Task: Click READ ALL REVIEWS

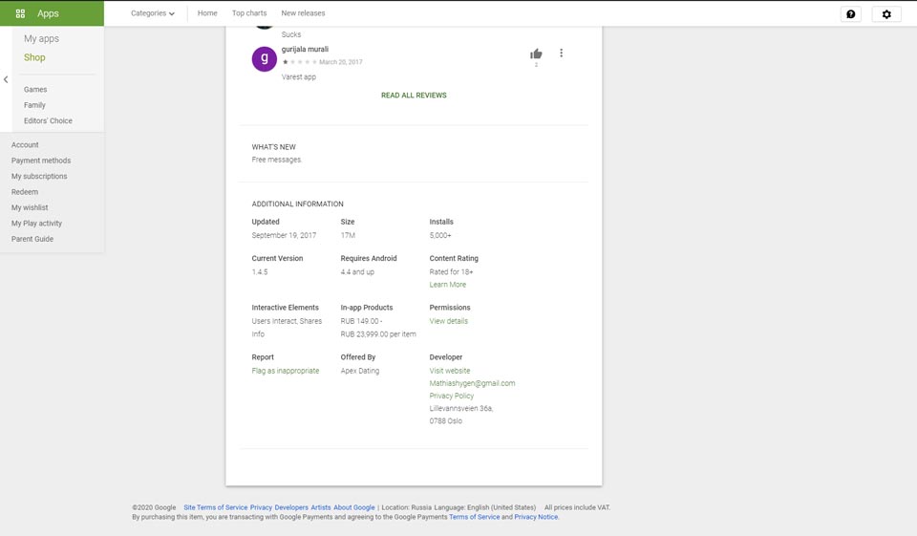Action: tap(414, 96)
